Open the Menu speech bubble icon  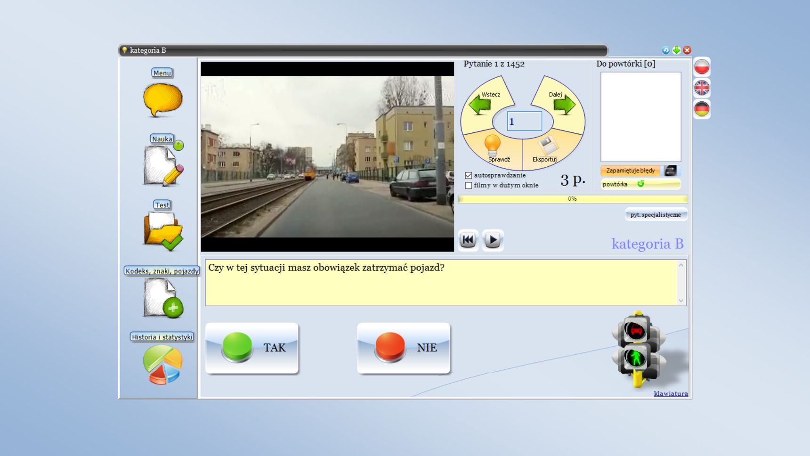coord(162,100)
